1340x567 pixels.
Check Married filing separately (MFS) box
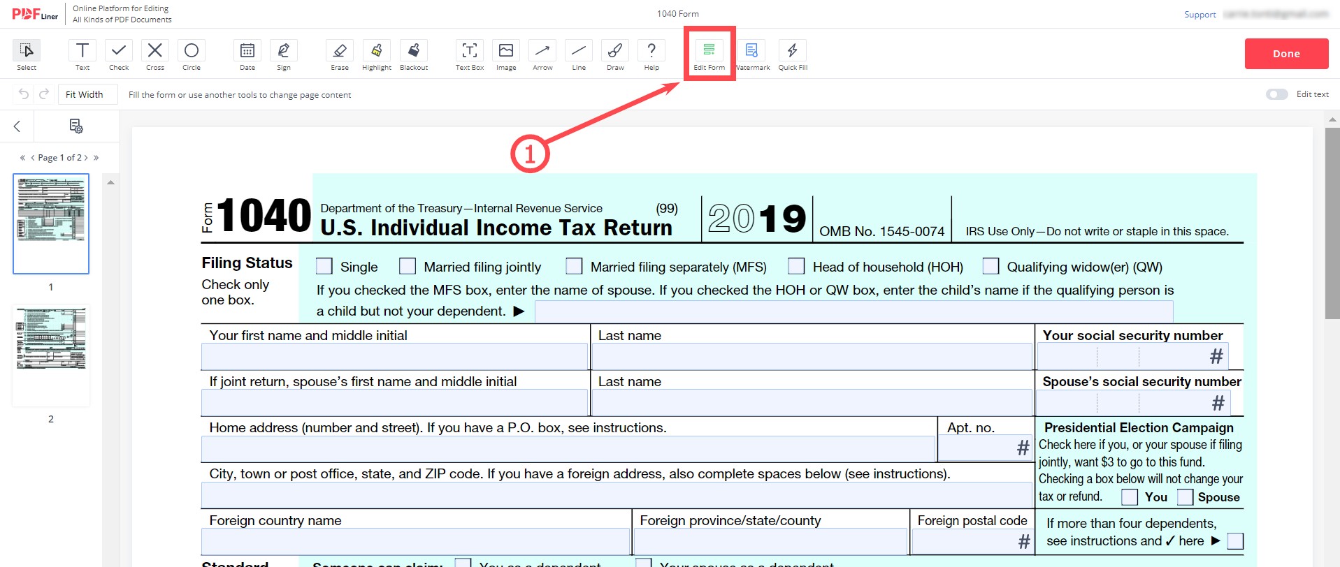point(574,266)
